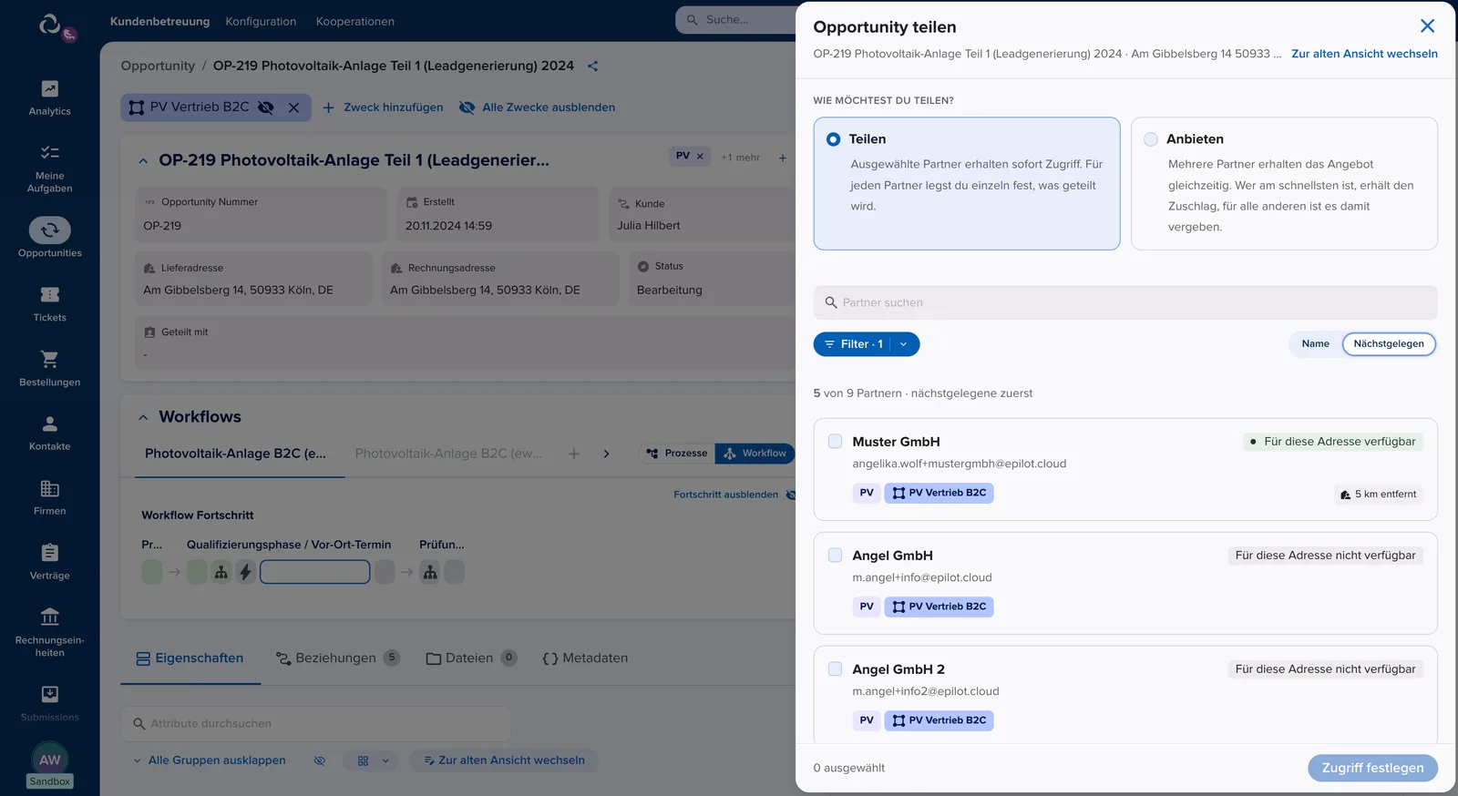Screen dimensions: 1458x796
Task: Open the Konfiguration menu
Action: 261,21
